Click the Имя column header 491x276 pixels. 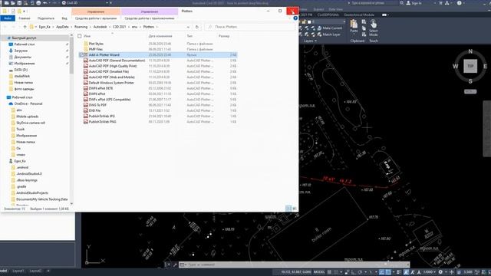pos(87,36)
